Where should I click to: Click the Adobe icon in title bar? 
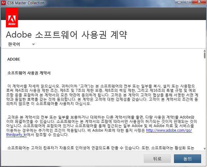point(3,3)
